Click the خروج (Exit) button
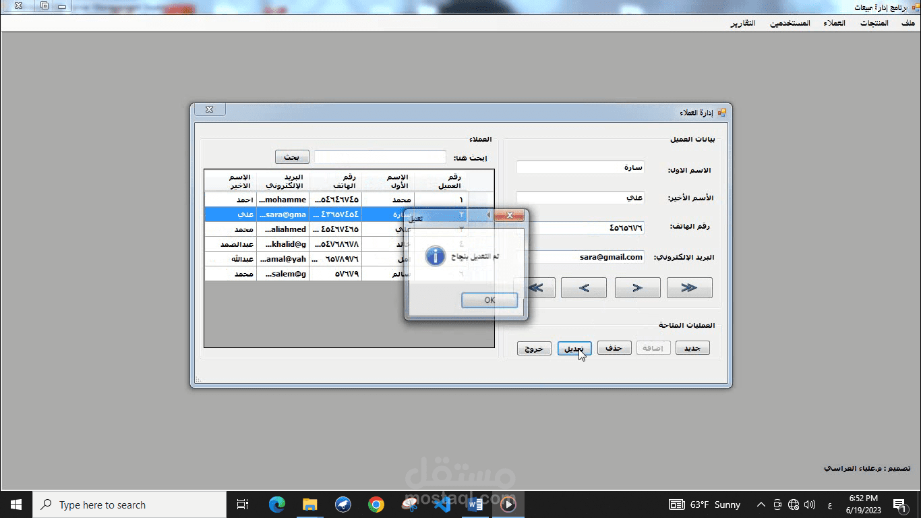 click(534, 348)
